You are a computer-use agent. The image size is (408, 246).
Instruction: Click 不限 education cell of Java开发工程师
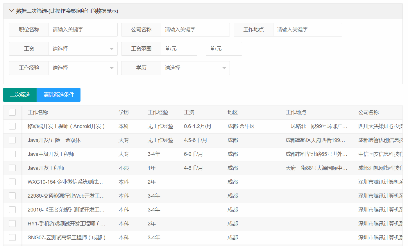click(x=124, y=168)
